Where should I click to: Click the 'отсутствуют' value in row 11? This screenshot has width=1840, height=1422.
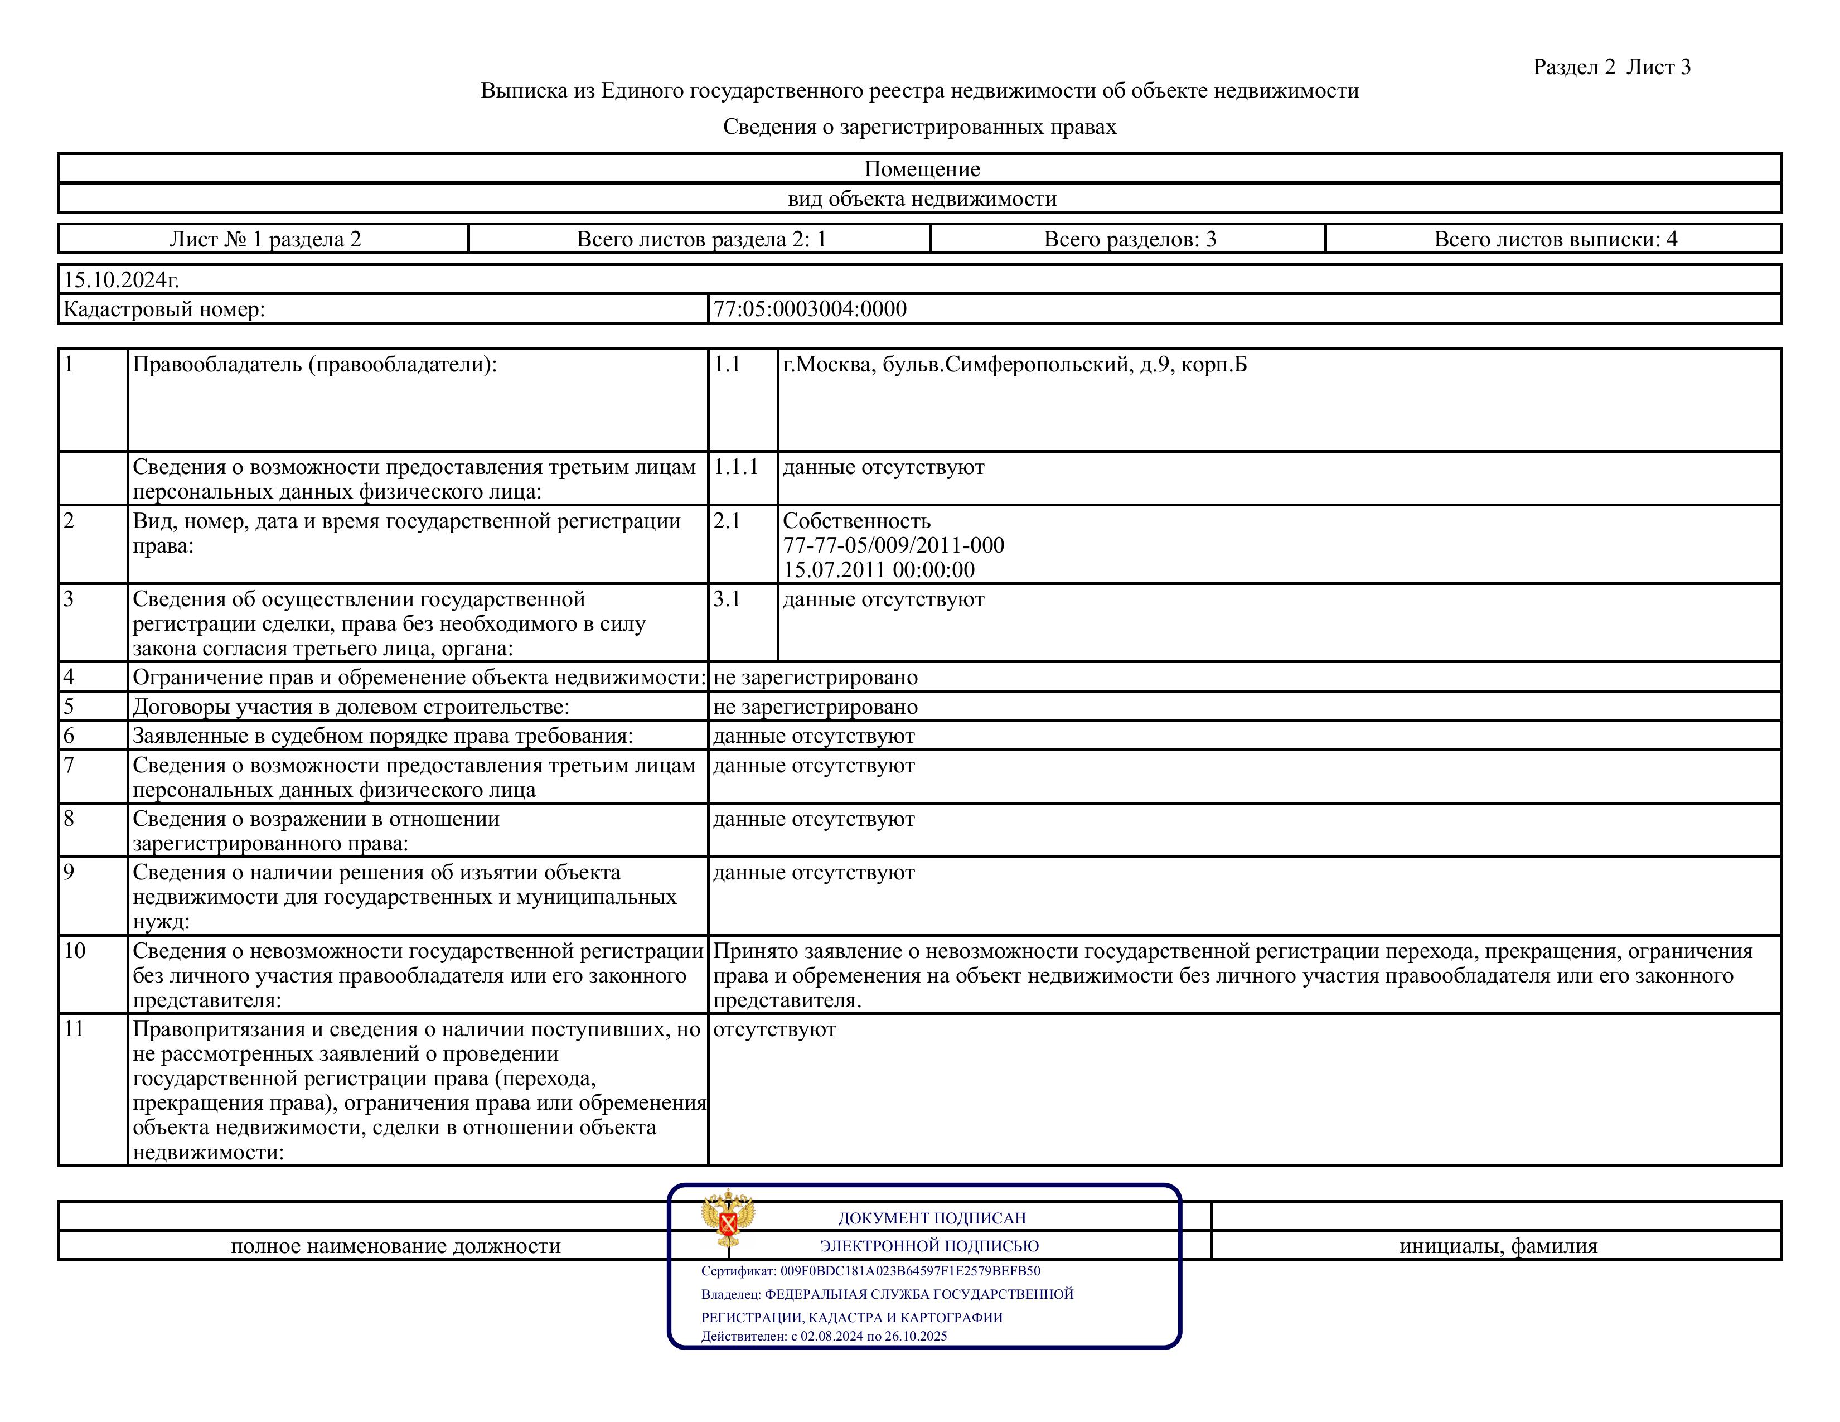click(774, 1029)
